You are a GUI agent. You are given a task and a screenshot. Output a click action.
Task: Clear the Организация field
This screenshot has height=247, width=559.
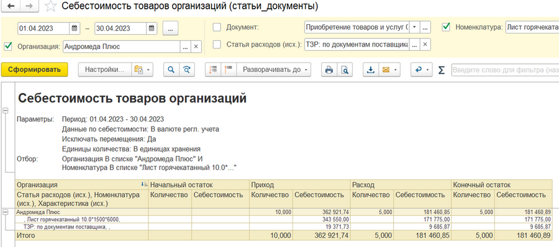click(196, 47)
